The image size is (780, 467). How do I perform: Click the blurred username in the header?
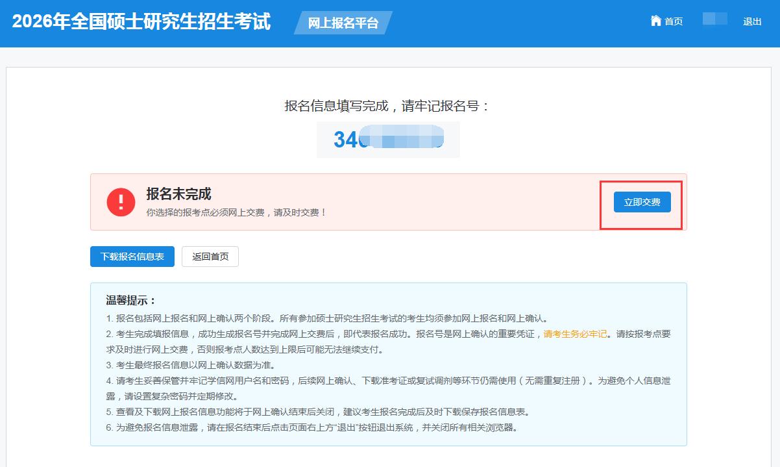714,19
